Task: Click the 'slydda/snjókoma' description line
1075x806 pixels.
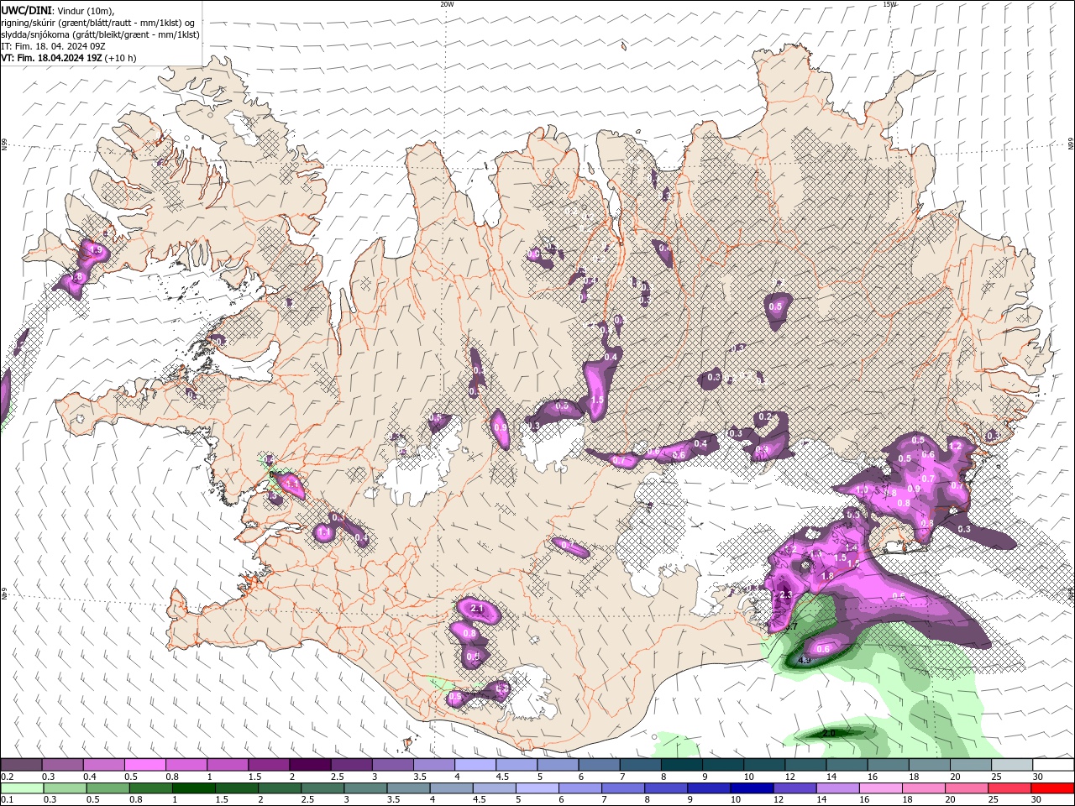Action: [100, 34]
